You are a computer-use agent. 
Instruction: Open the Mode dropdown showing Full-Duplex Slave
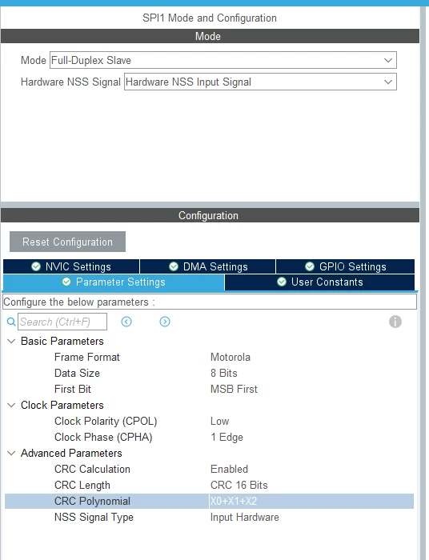click(x=223, y=60)
